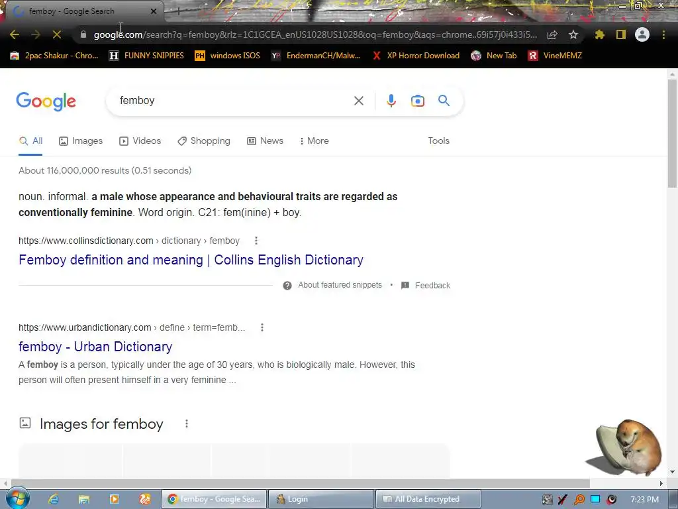Screen dimensions: 678x509
Task: Open the FUNNY SNIPPIES bookmark
Action: tap(146, 56)
